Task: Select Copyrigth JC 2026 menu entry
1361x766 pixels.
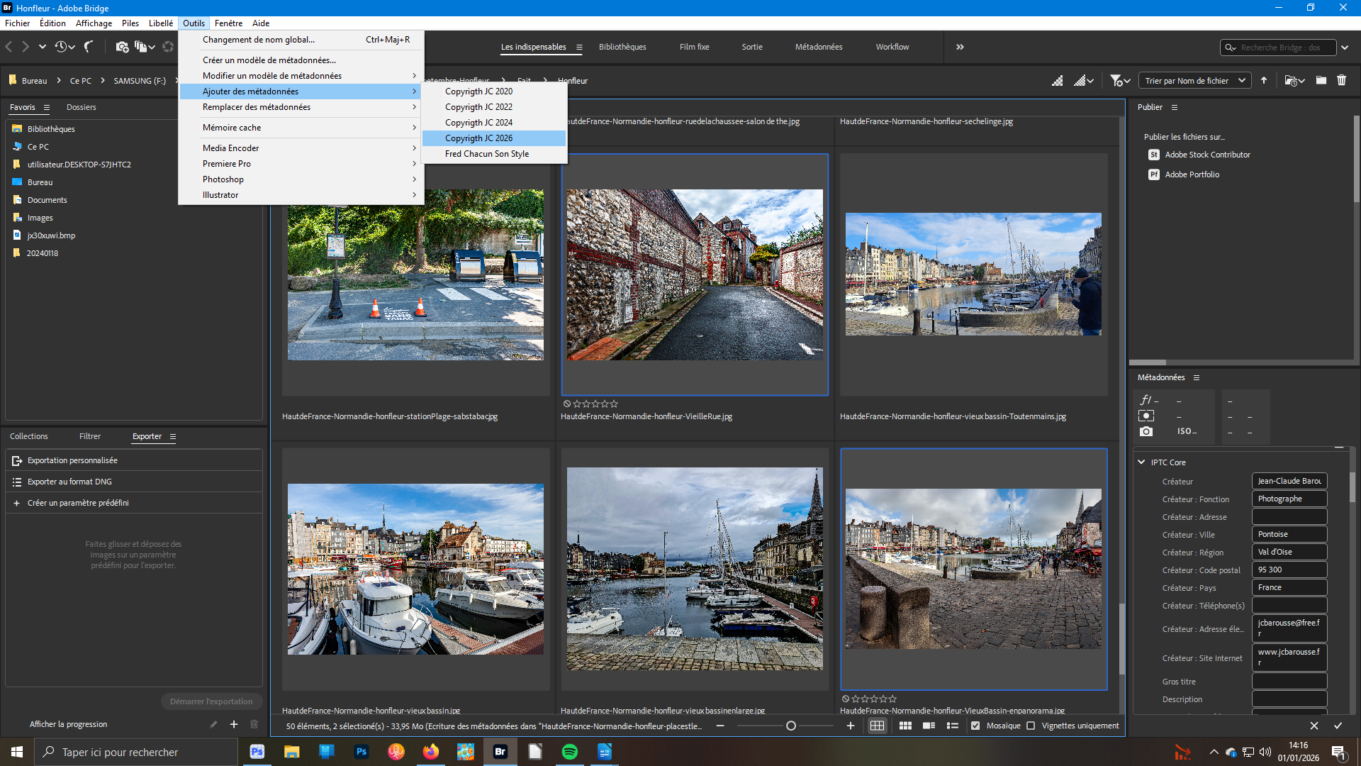Action: click(x=478, y=138)
